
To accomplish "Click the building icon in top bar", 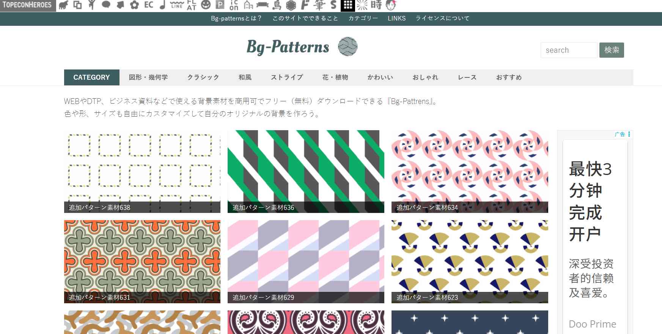I will (x=248, y=5).
